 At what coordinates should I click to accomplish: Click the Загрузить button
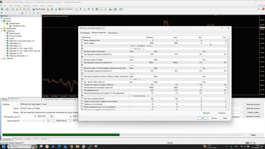click(206, 113)
